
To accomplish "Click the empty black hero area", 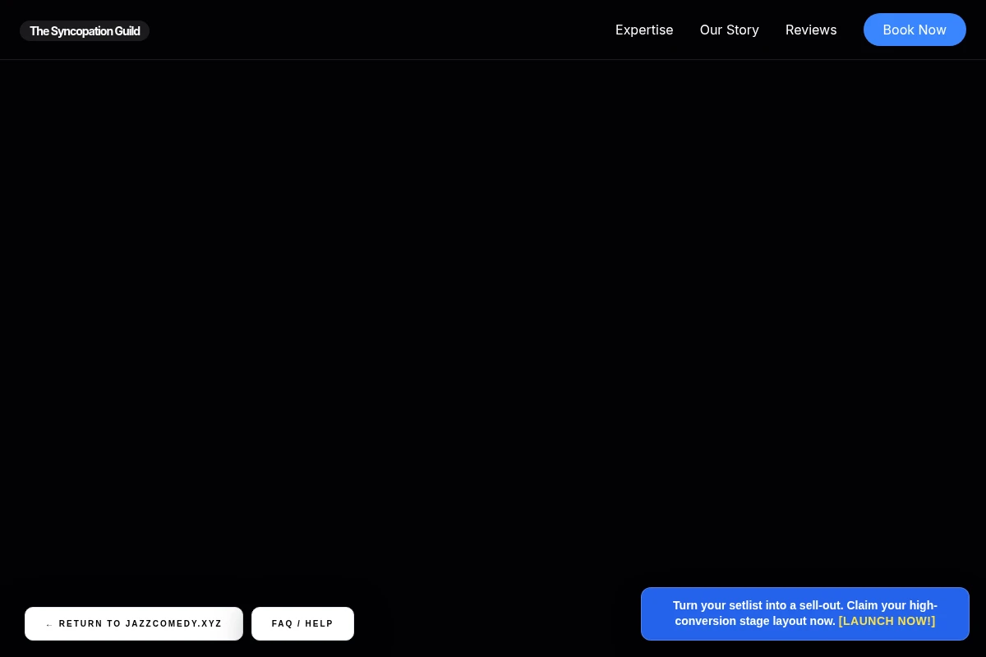I will click(493, 320).
